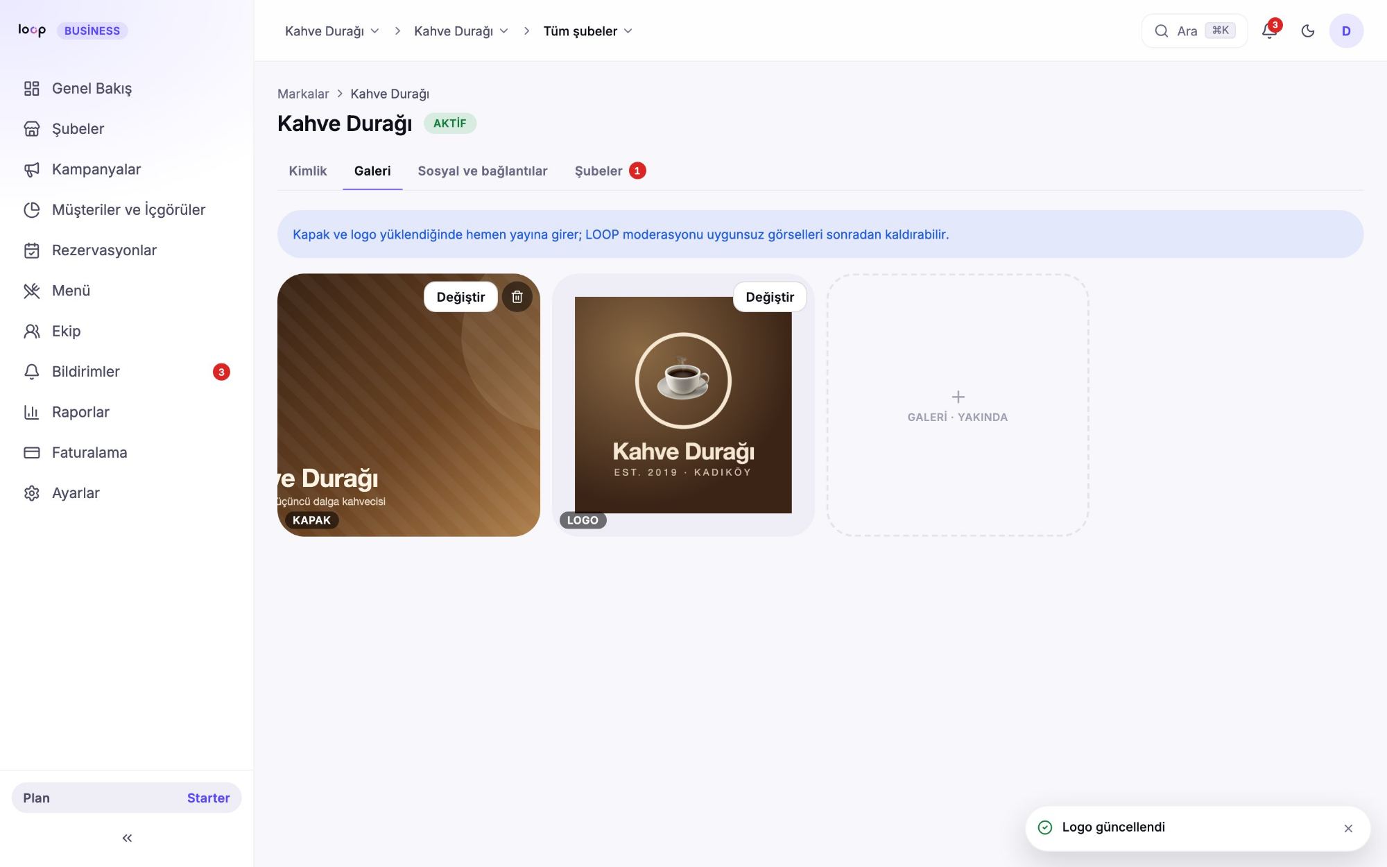Click the Kahve Durağı logo thumbnail
Screen dimensions: 1387x867
pos(683,405)
